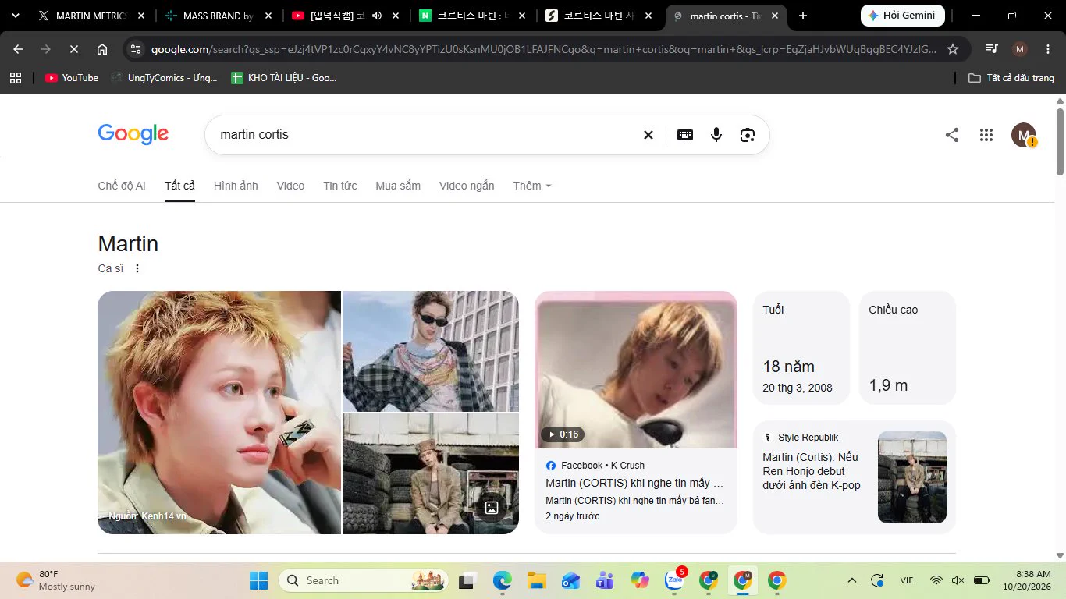Click the page's vertical scrollbar thumb

(1060, 142)
